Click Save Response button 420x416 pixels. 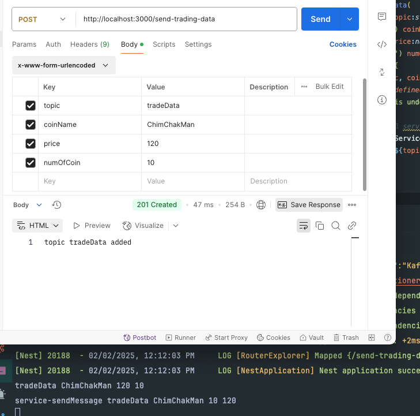pos(309,205)
